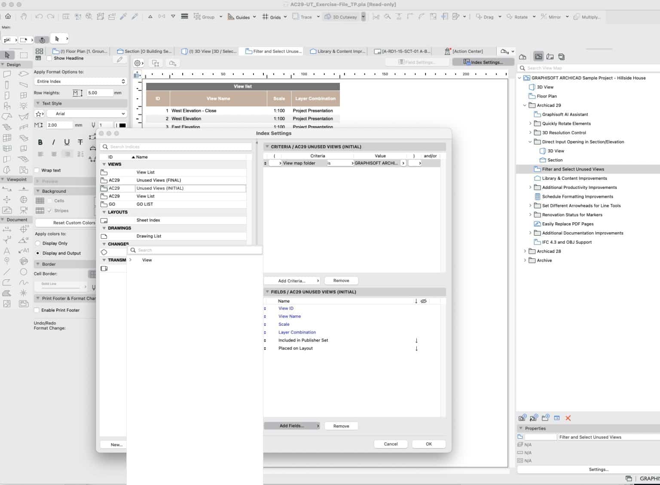Click the Reset Custom Colors button
660x485 pixels.
pos(65,223)
